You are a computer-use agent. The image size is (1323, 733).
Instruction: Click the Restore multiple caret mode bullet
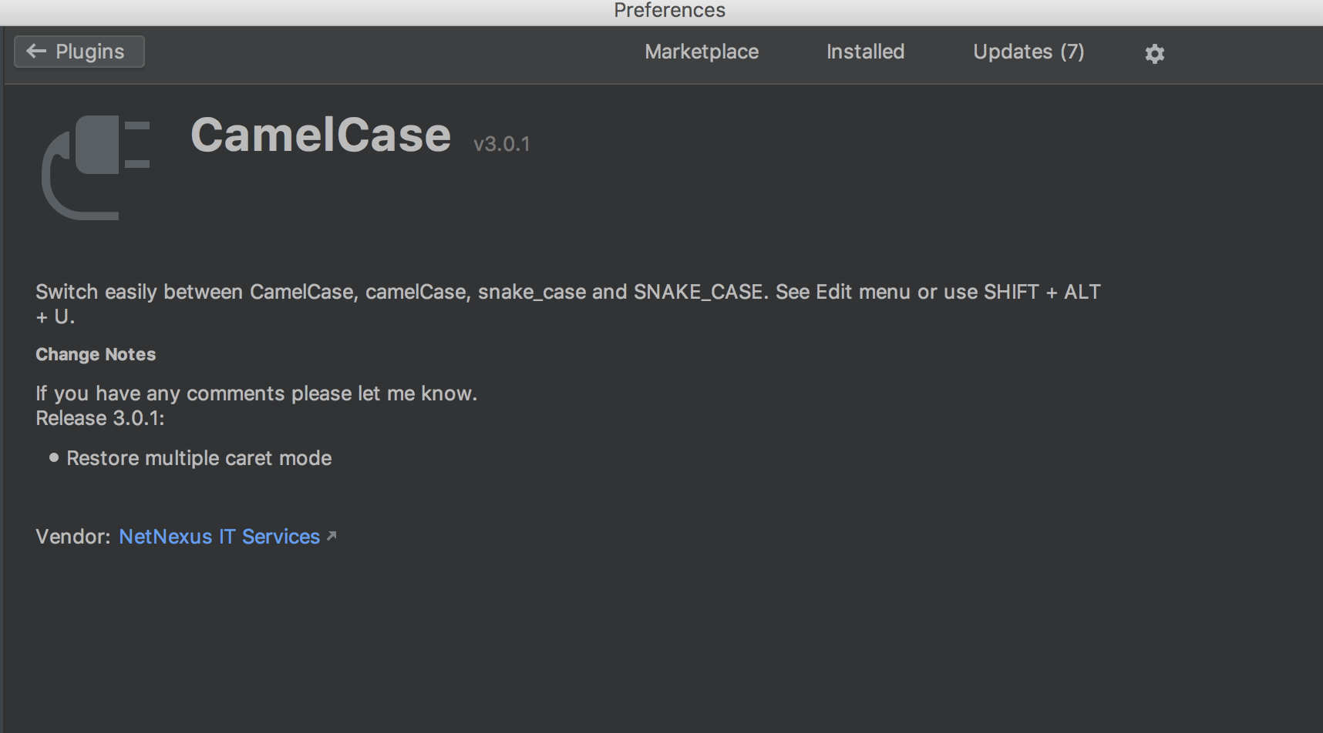point(198,457)
